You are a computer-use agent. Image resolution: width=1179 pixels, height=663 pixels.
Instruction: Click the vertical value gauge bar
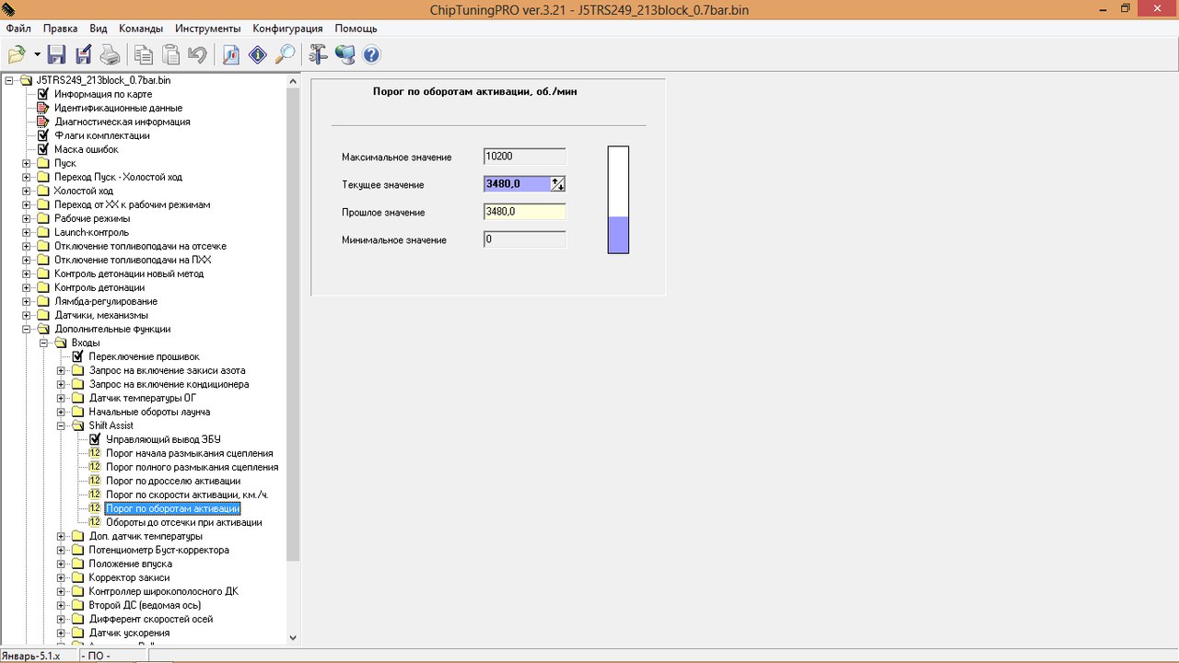pyautogui.click(x=618, y=199)
